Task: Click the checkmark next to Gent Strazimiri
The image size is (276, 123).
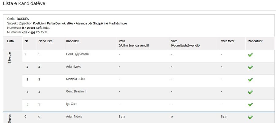Action: click(250, 92)
